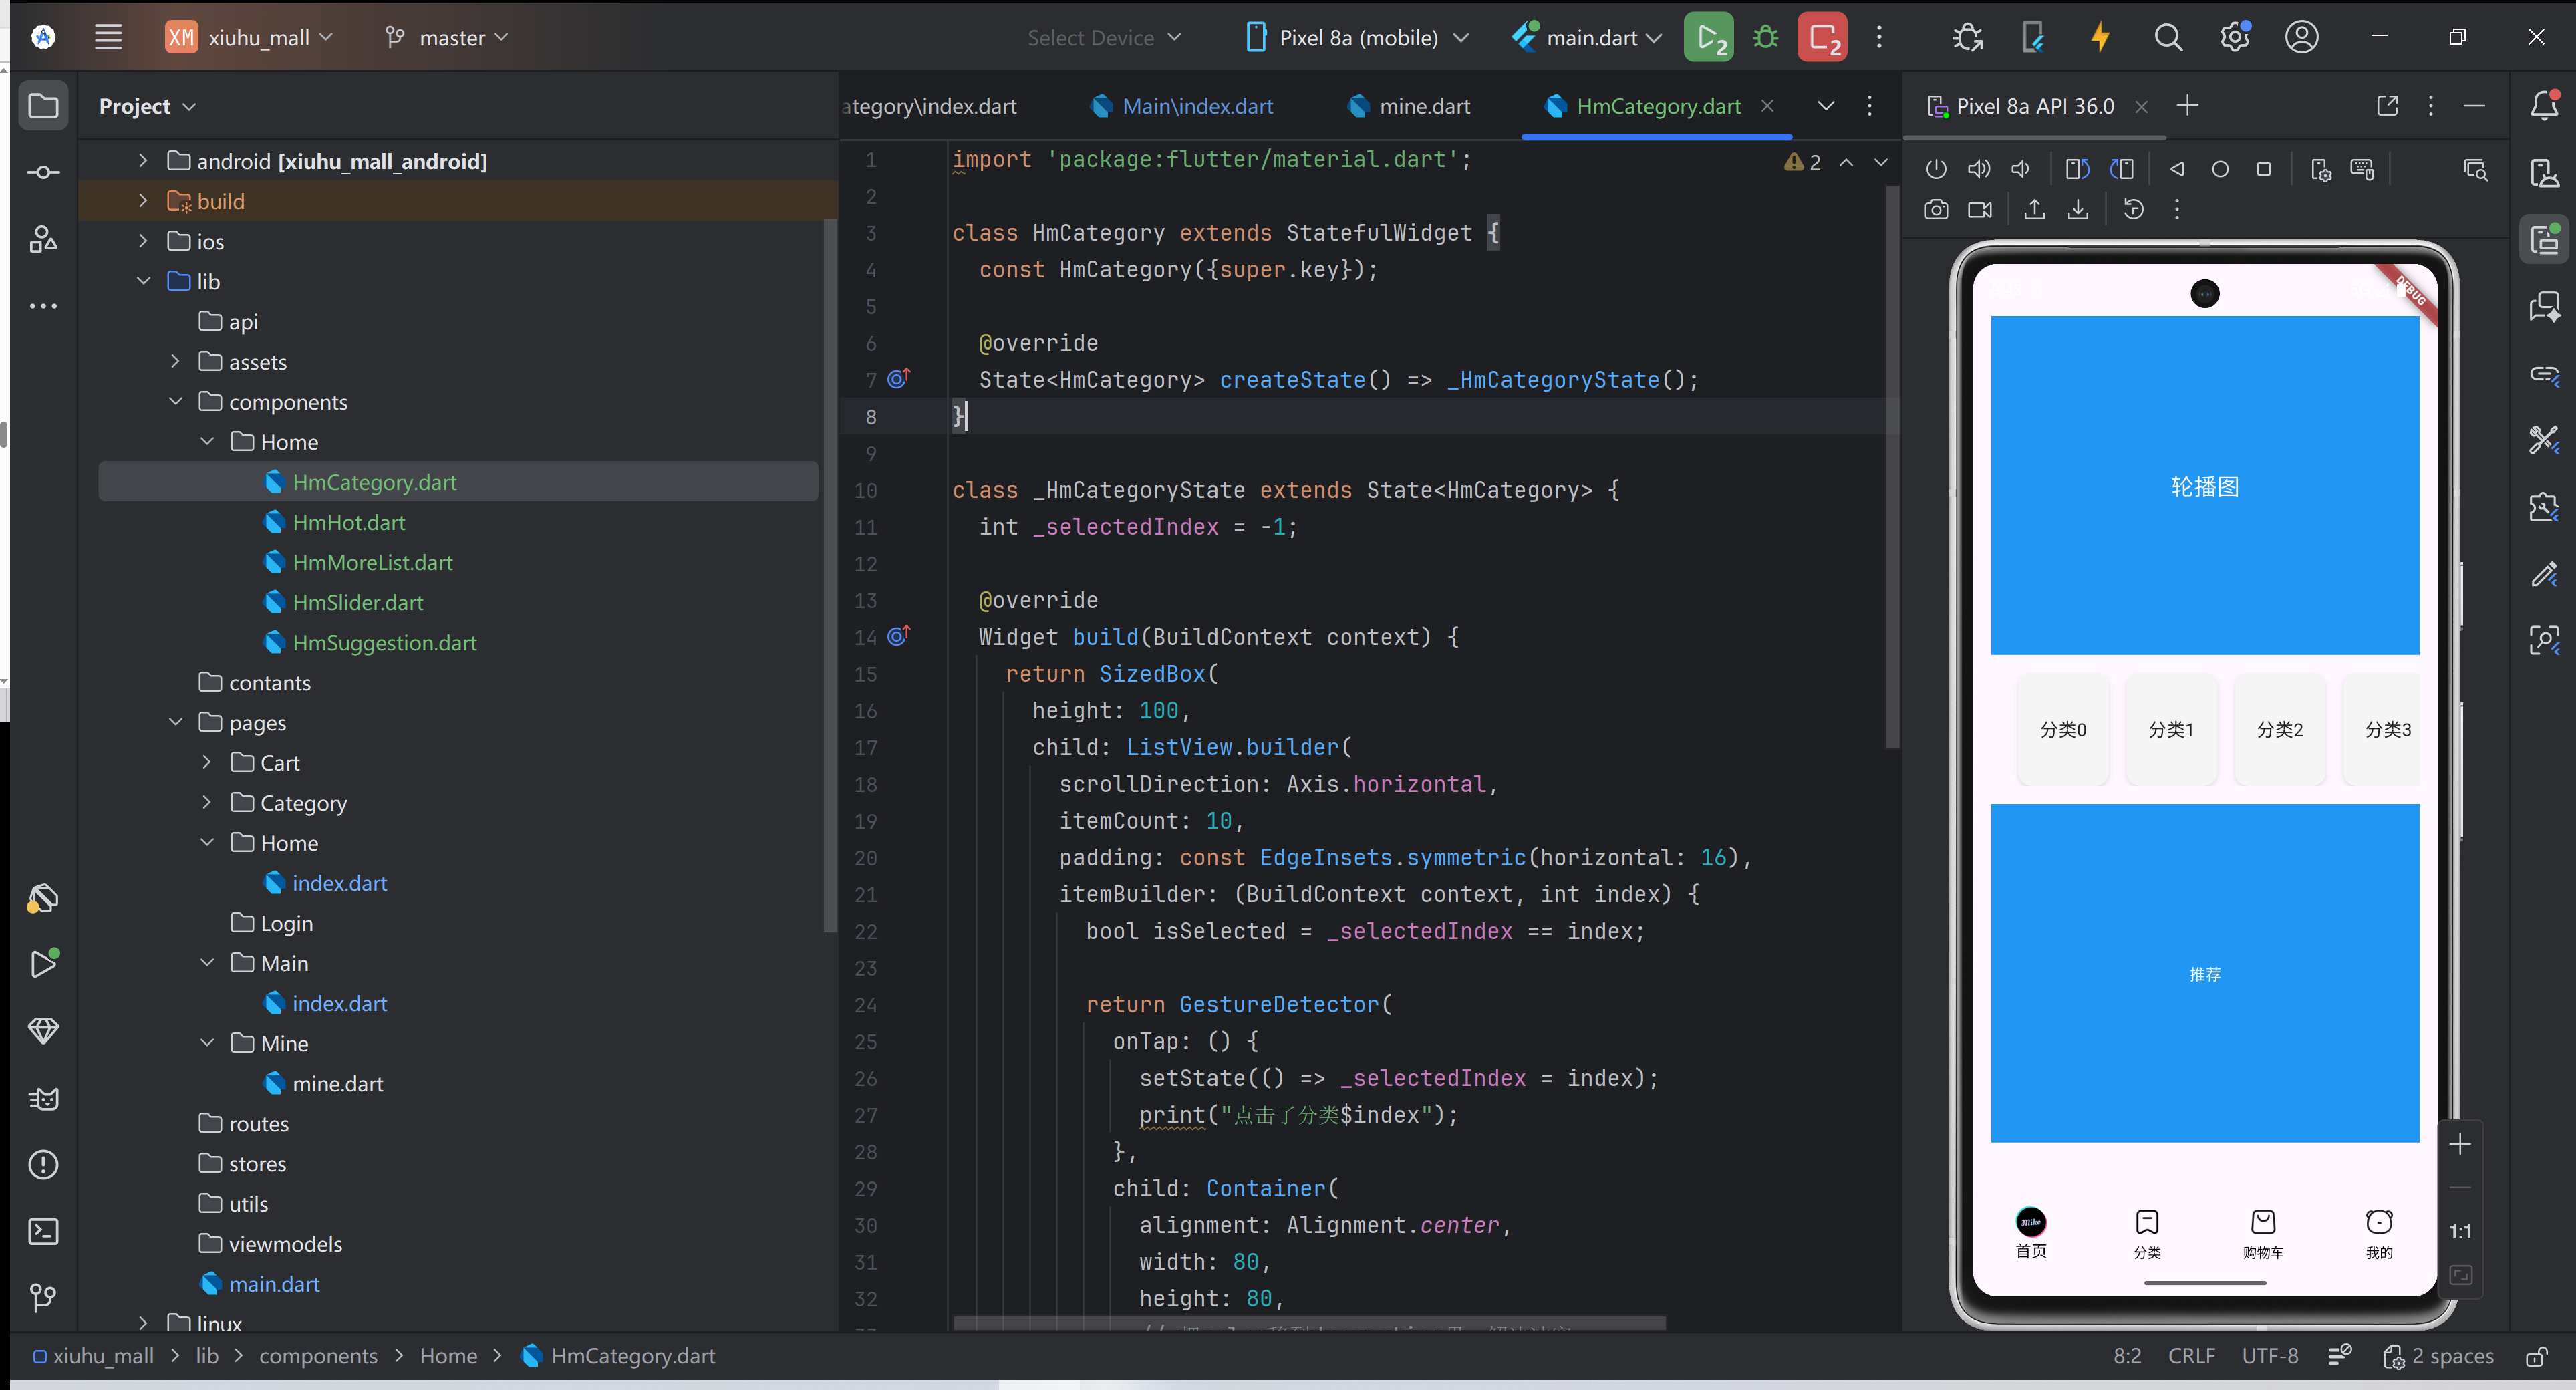The image size is (2576, 1390).
Task: Open Project view options dropdown
Action: click(147, 106)
